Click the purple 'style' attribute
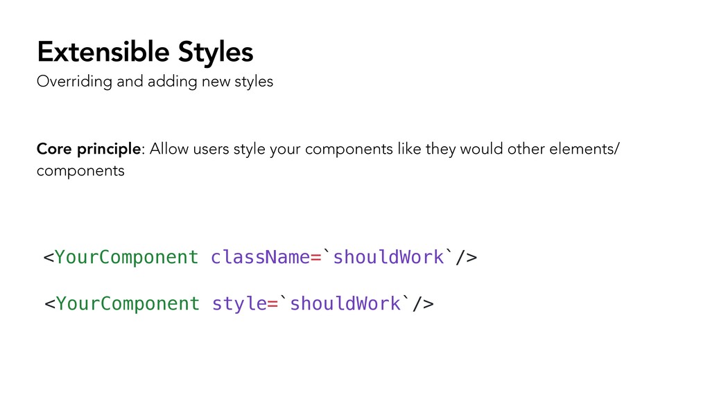Viewport: 710px width, 399px height. click(239, 303)
